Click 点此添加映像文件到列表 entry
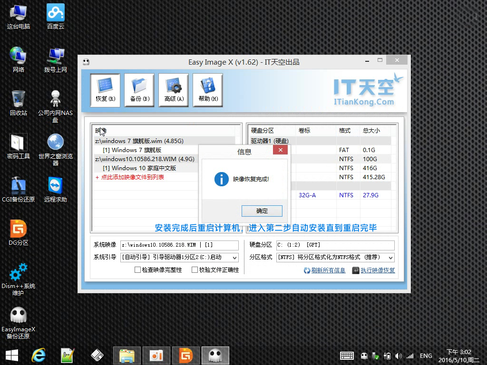The image size is (487, 365). [130, 177]
